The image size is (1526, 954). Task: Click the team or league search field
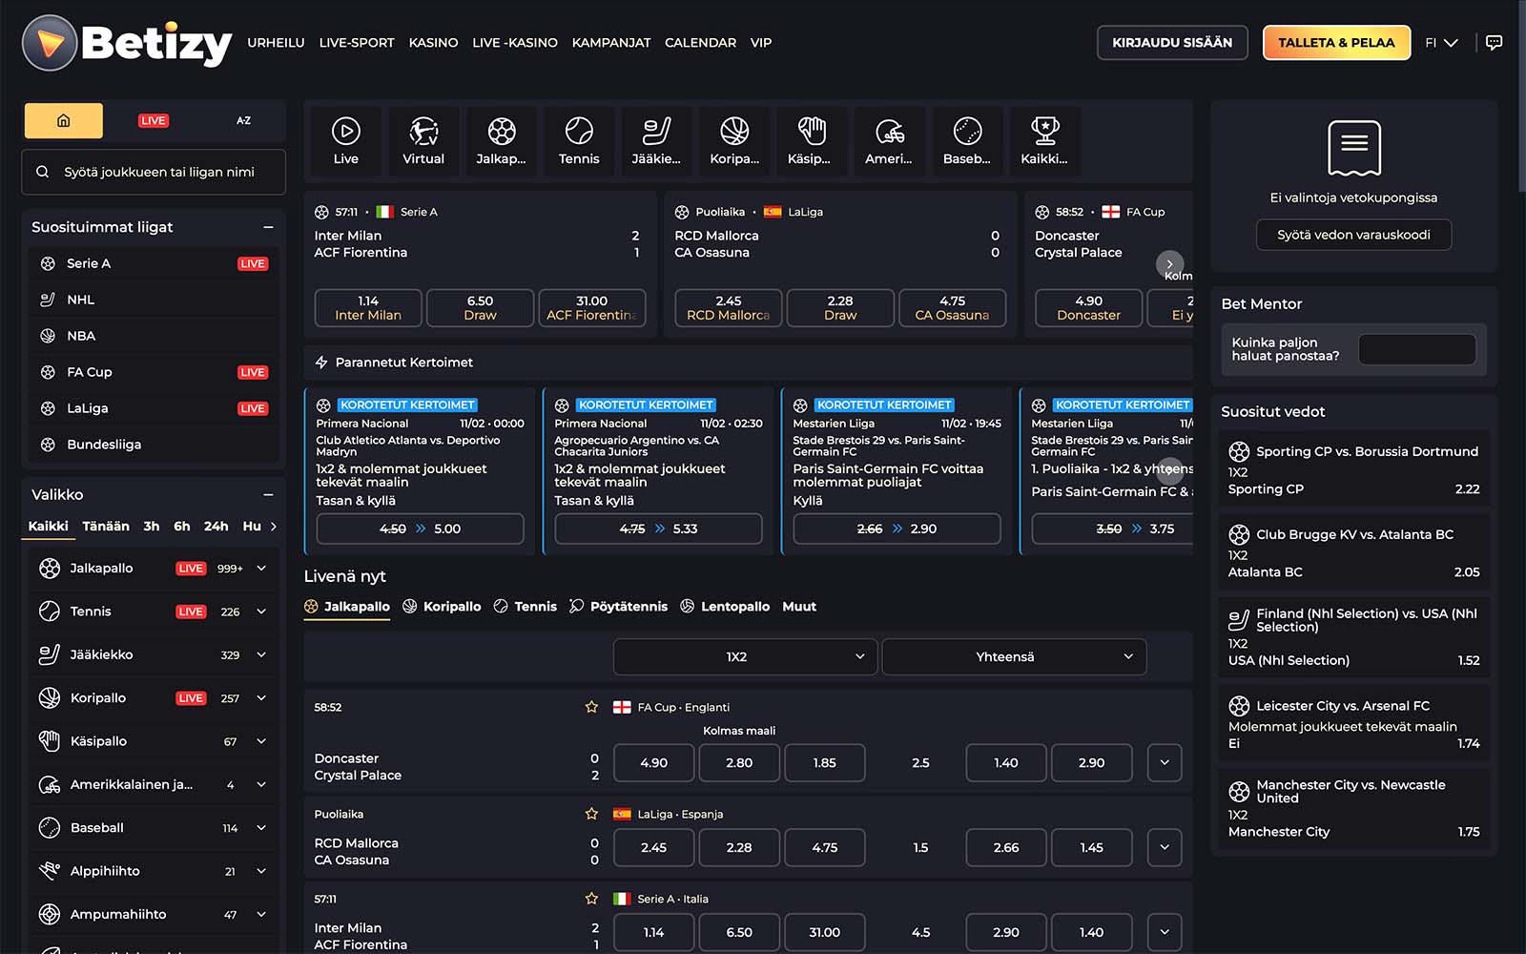pos(154,173)
